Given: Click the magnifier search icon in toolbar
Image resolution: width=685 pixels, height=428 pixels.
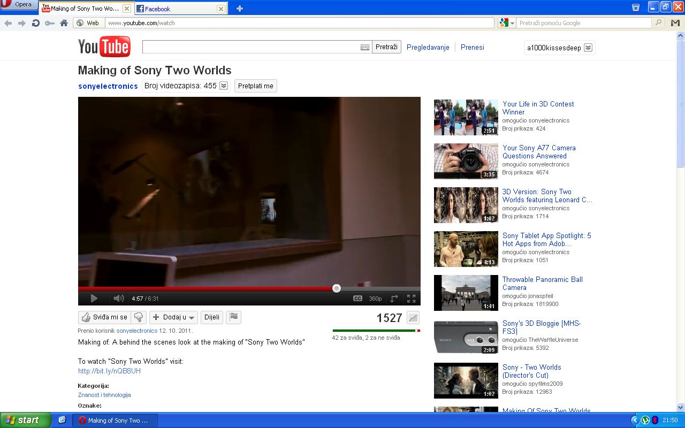Looking at the screenshot, I should tap(659, 23).
